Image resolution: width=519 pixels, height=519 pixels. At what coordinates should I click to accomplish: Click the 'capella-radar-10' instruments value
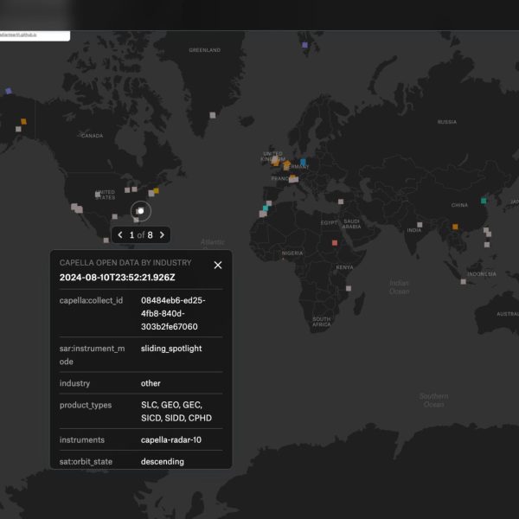[171, 440]
